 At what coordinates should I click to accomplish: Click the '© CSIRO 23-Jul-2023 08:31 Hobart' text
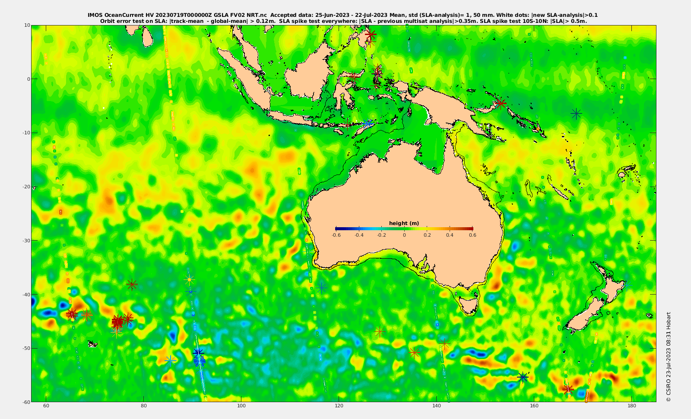[x=669, y=357]
